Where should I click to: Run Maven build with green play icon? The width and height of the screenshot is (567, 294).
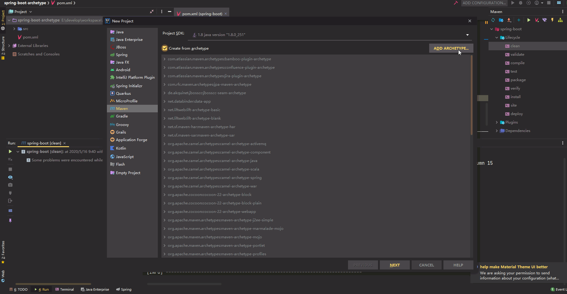(x=529, y=20)
